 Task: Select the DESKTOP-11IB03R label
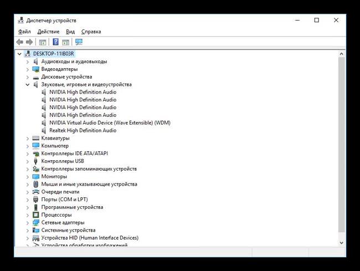[x=54, y=54]
